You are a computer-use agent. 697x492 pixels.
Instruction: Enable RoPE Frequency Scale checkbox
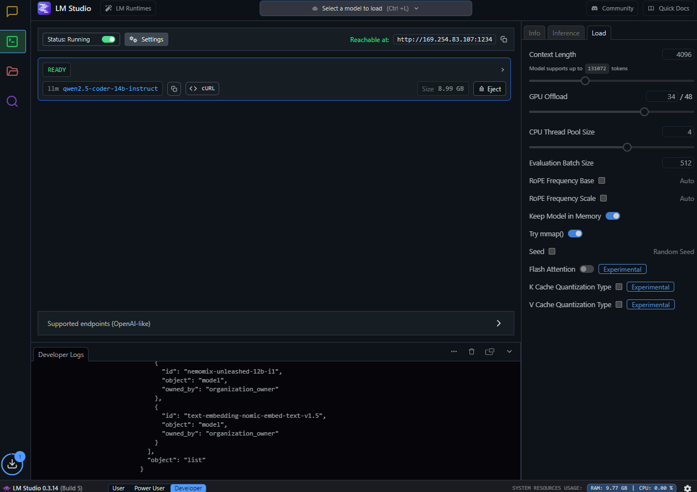[603, 198]
